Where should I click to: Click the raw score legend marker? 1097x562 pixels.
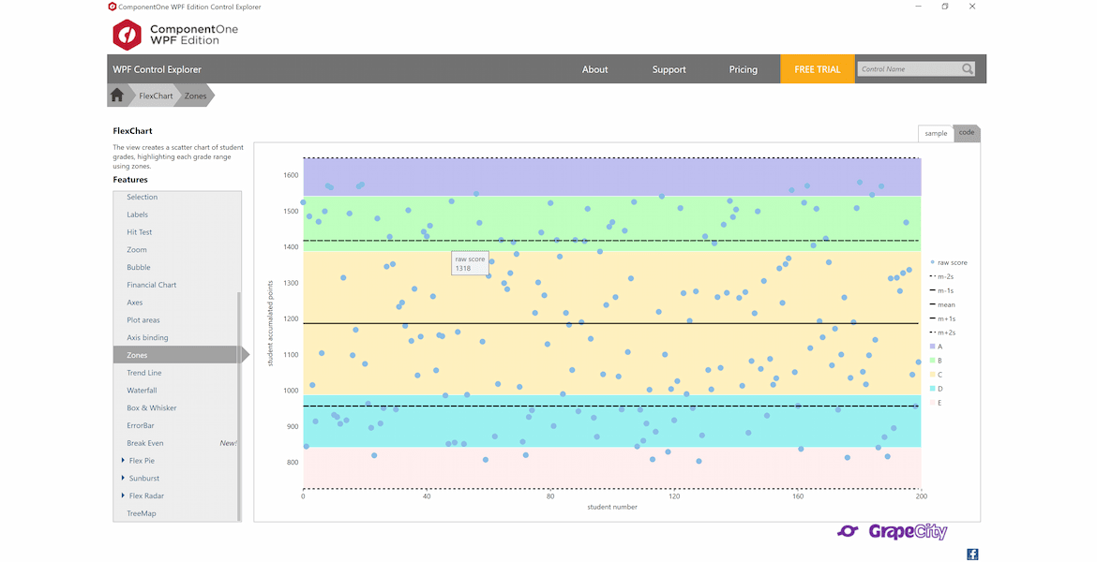coord(933,263)
